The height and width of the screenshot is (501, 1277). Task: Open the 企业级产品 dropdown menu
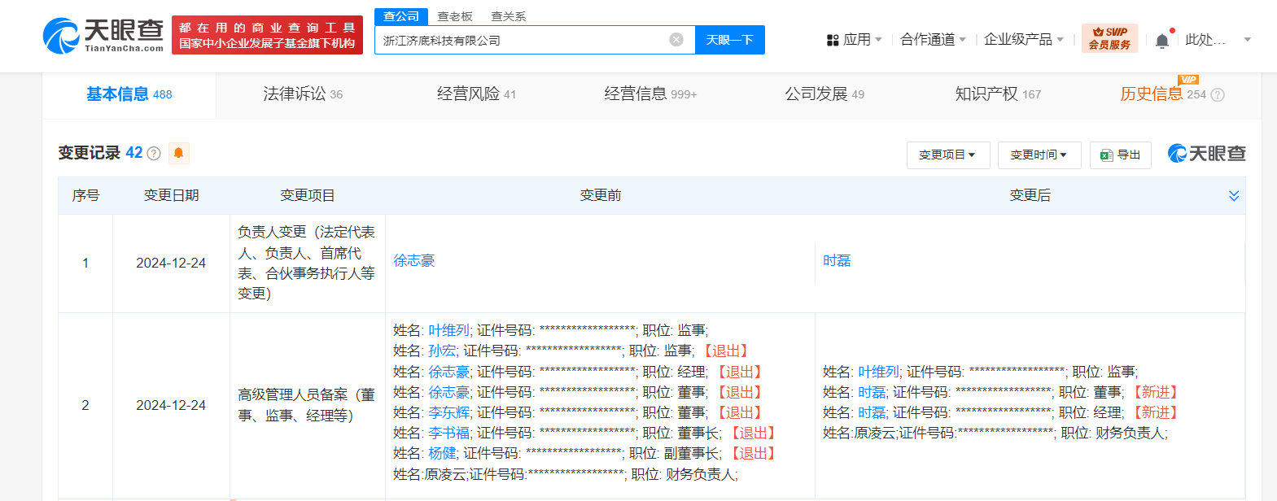(1024, 40)
